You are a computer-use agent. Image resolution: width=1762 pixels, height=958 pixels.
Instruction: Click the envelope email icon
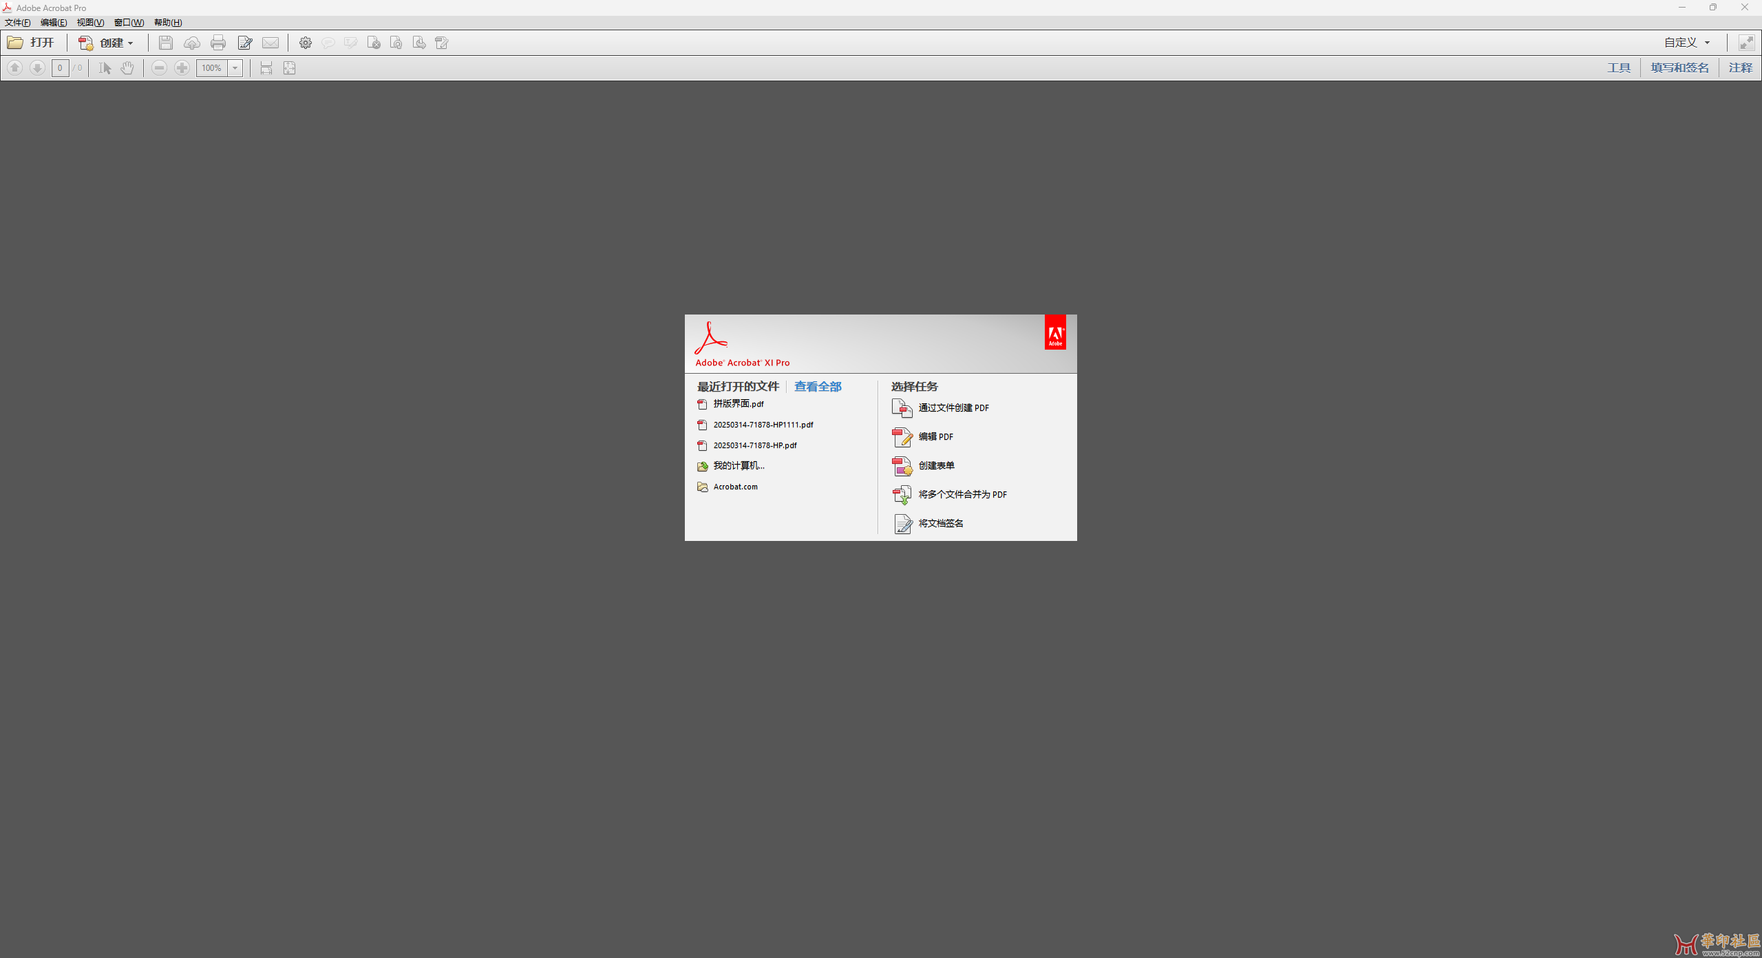(270, 43)
